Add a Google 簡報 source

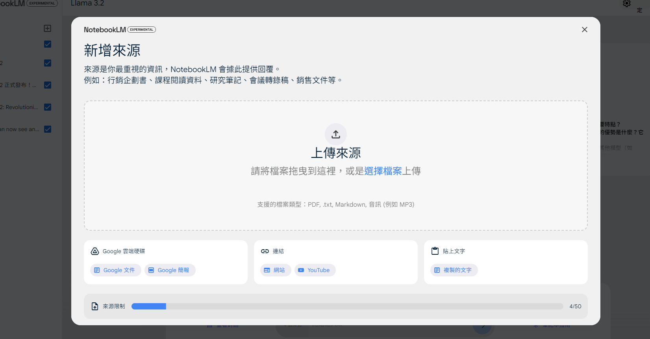170,270
